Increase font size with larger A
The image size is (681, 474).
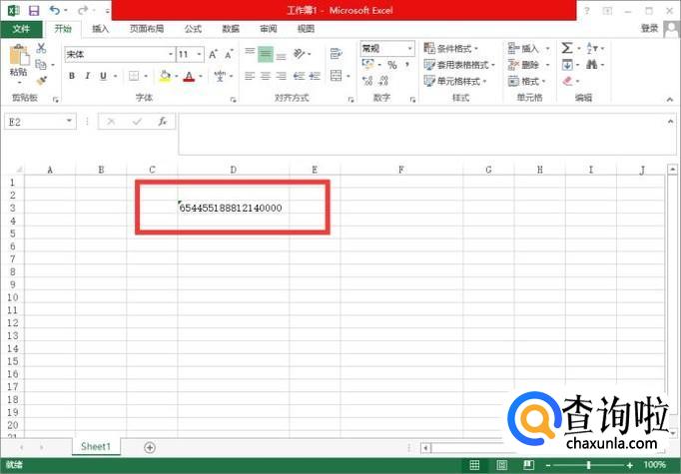click(x=213, y=55)
